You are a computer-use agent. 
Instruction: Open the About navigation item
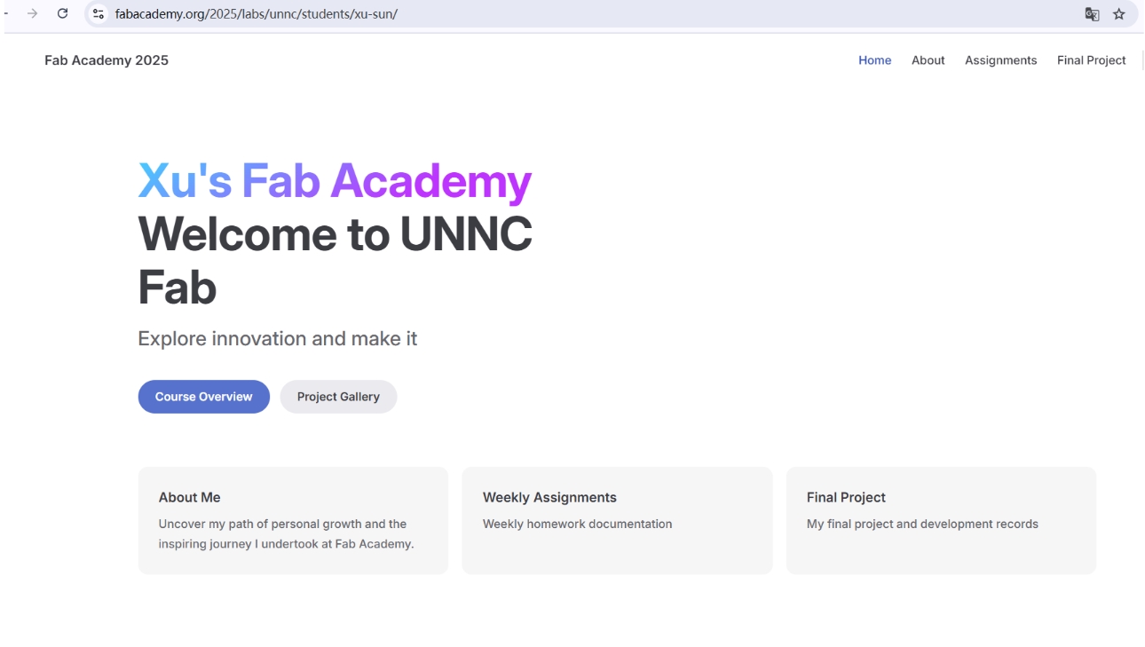928,60
